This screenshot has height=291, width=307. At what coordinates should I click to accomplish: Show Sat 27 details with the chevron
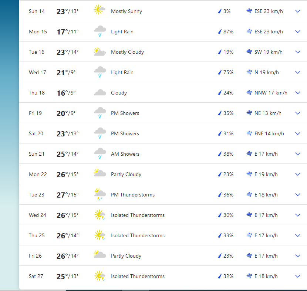(298, 276)
